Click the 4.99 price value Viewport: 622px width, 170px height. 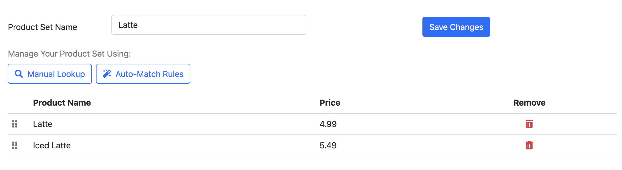click(x=328, y=124)
